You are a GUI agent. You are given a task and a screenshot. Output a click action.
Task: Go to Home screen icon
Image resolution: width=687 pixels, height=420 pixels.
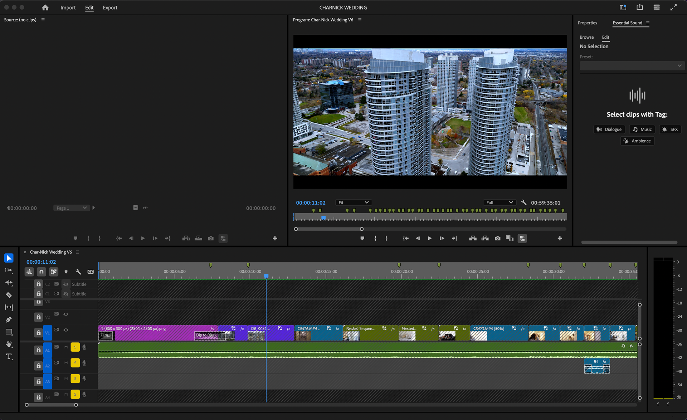(x=45, y=8)
